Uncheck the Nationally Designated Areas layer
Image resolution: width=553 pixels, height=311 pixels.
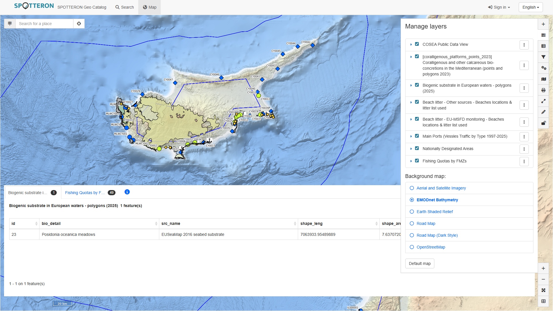417,148
